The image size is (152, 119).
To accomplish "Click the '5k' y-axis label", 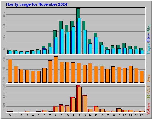I will (x=4, y=48).
